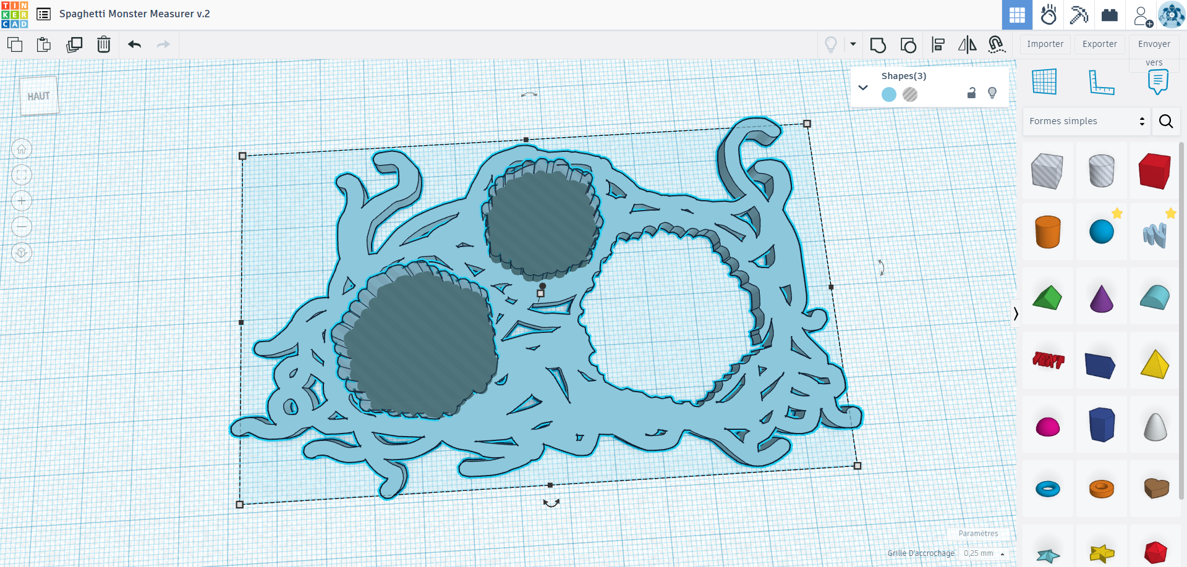Click the HAUT view cube
The height and width of the screenshot is (567, 1187).
coord(39,96)
